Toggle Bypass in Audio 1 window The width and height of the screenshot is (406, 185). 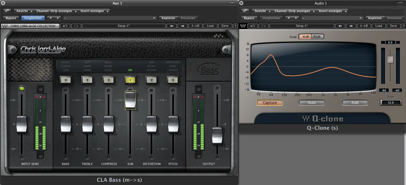click(x=249, y=18)
